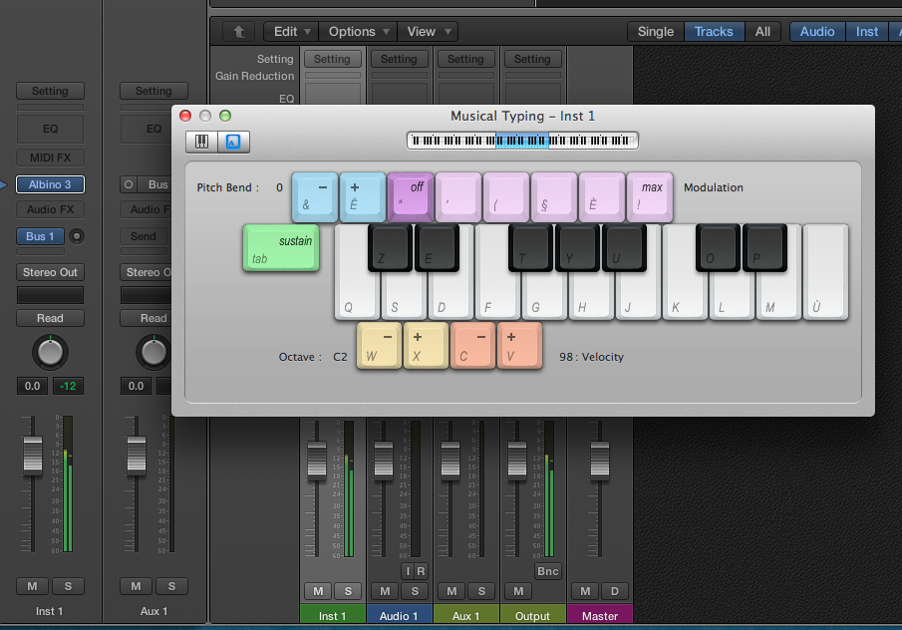
Task: Click the pan knob on Inst 1 channel
Action: pyautogui.click(x=50, y=352)
